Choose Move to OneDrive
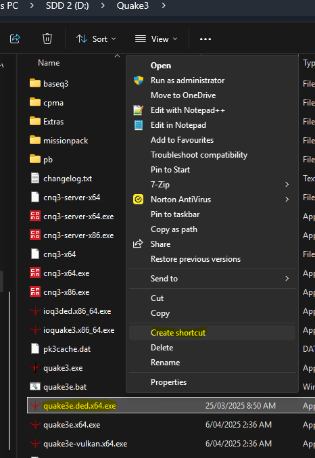Screen dimensions: 315x458 183,95
